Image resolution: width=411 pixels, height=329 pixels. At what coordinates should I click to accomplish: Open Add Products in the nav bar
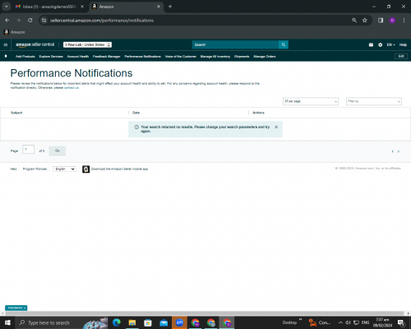(x=25, y=57)
